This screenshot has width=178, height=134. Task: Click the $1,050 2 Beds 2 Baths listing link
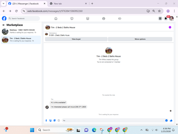point(59,35)
